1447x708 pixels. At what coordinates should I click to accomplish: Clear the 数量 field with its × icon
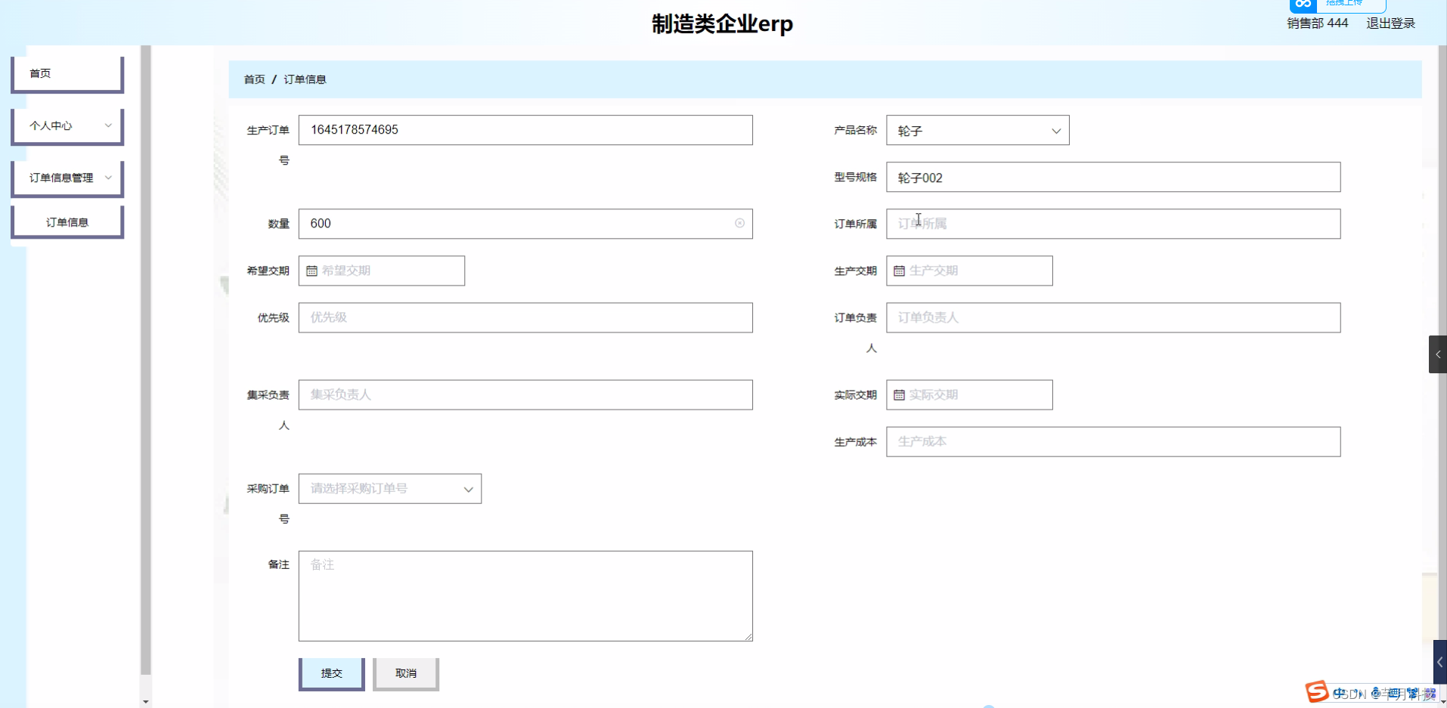click(x=739, y=223)
